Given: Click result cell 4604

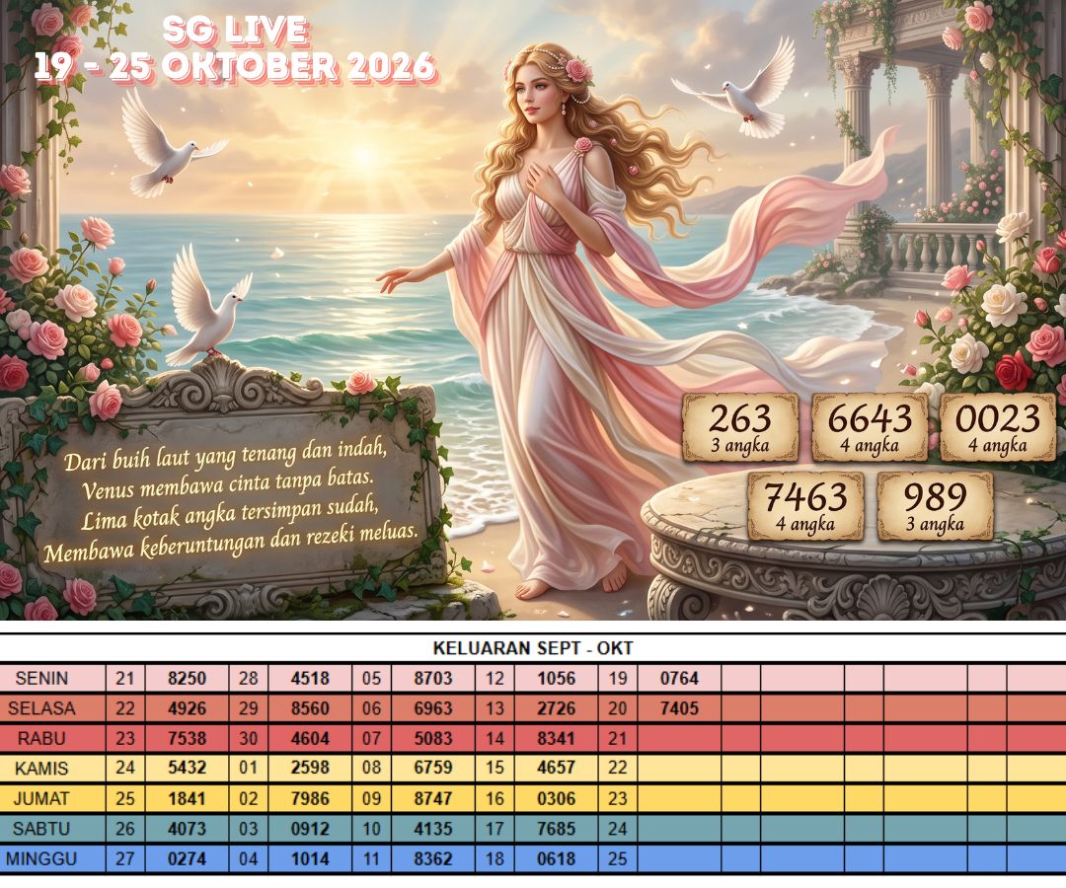Looking at the screenshot, I should tap(310, 739).
